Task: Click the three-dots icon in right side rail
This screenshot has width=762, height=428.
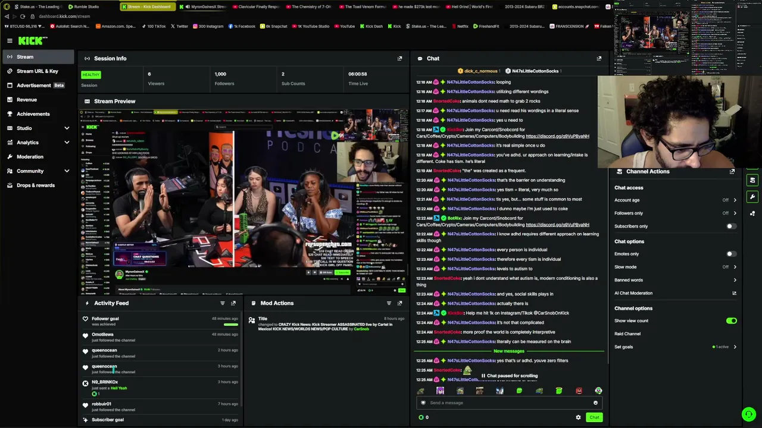Action: click(752, 213)
